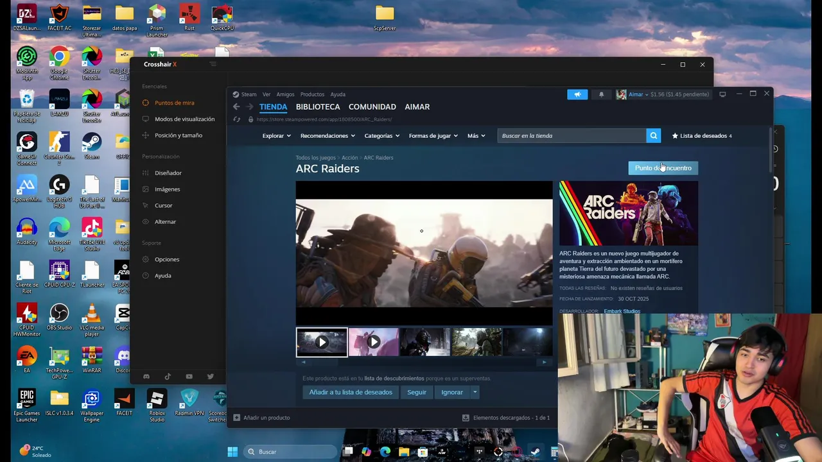Select Logitech G HUB desktop icon
The height and width of the screenshot is (462, 822).
click(59, 193)
